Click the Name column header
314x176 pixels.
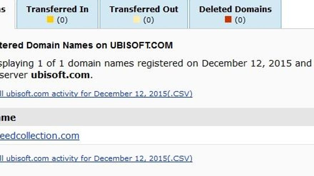point(8,118)
